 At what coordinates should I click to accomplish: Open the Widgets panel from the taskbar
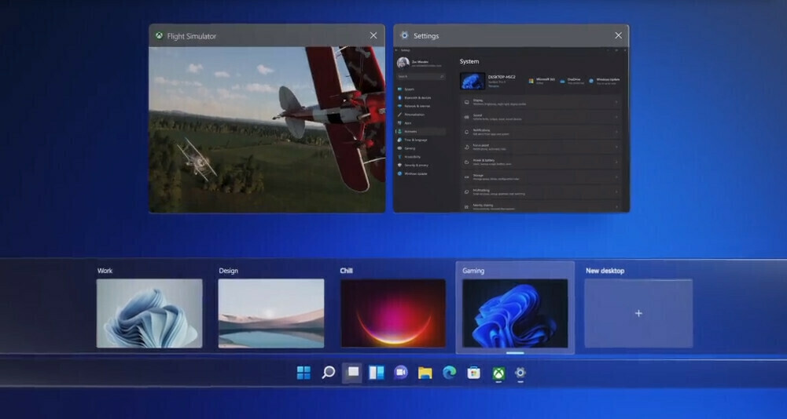pyautogui.click(x=377, y=373)
